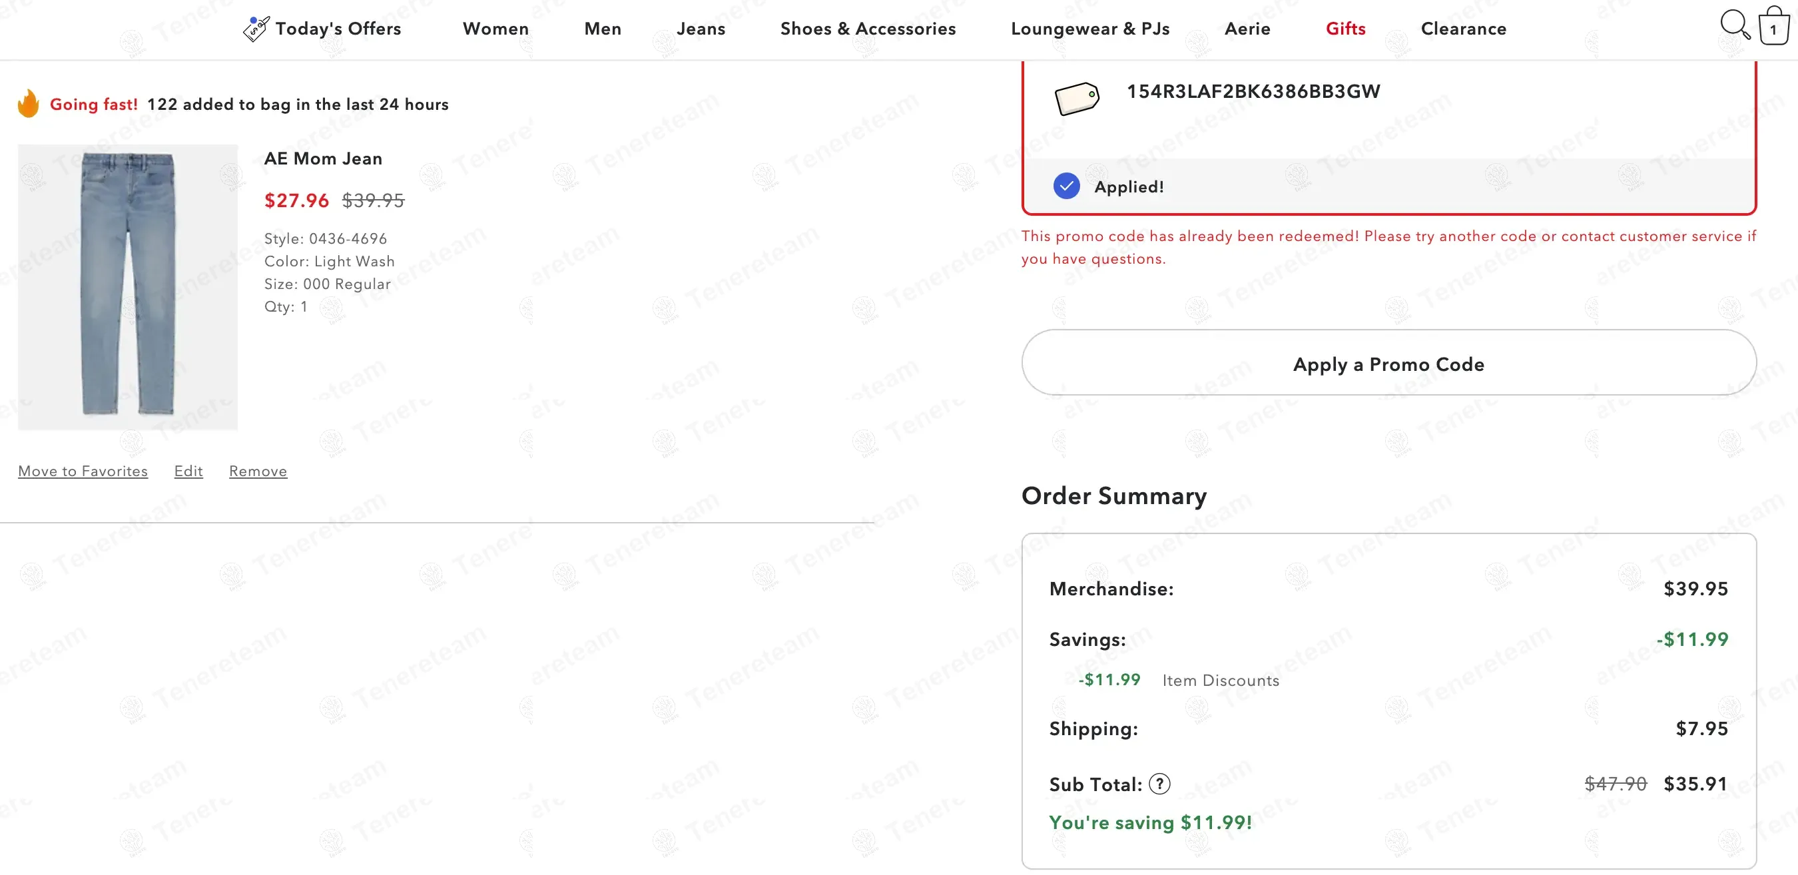Open the Men menu

coord(603,29)
